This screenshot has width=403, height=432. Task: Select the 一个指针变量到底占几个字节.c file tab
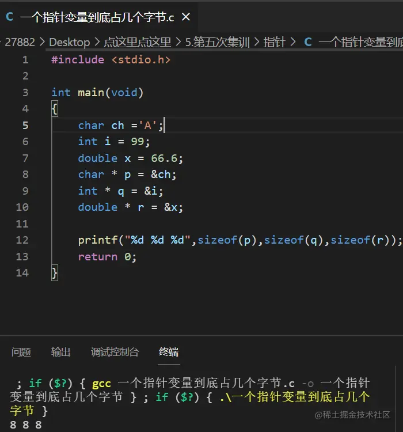pos(98,17)
